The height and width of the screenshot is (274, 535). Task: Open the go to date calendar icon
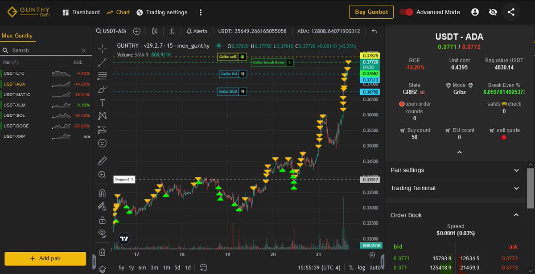point(203,267)
